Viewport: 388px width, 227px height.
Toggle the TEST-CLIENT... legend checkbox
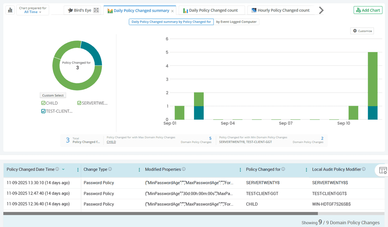[43, 111]
